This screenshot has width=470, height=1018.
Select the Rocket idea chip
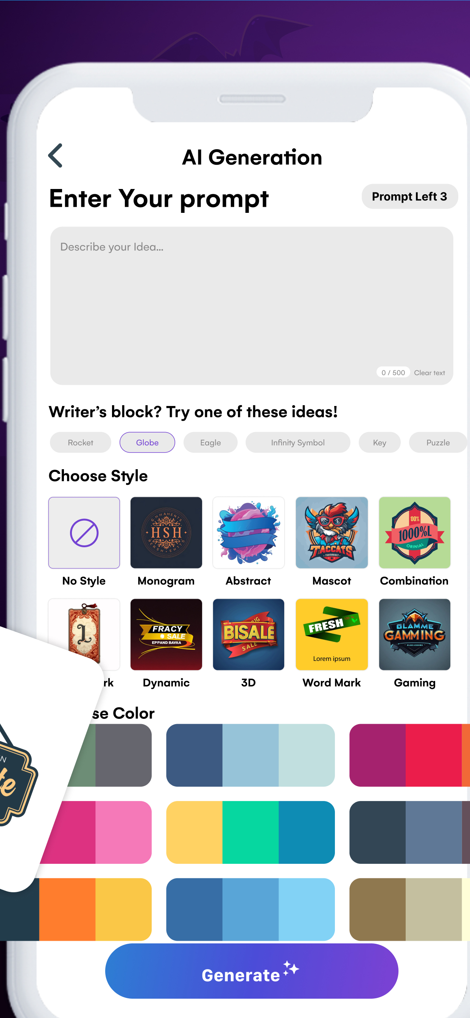pyautogui.click(x=81, y=442)
